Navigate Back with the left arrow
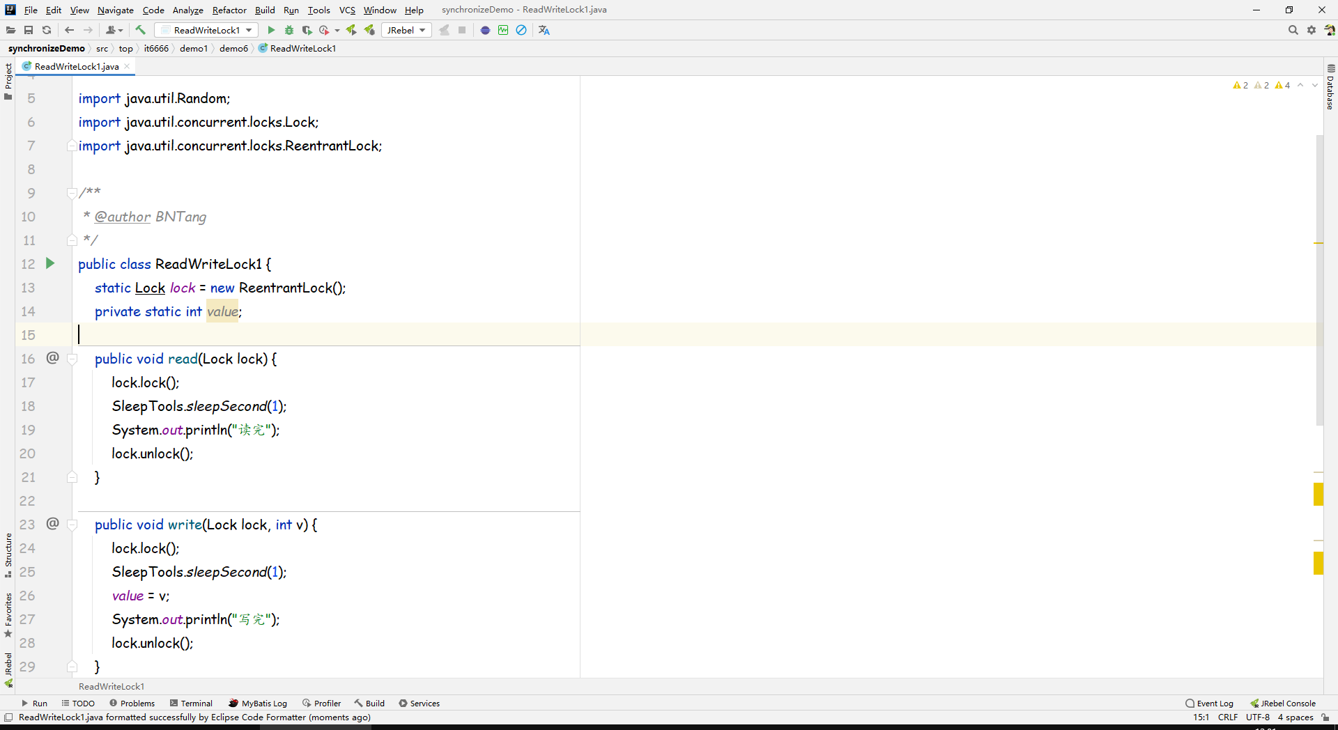Image resolution: width=1338 pixels, height=730 pixels. (69, 30)
